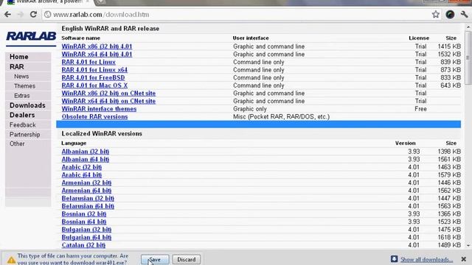The height and width of the screenshot is (265, 472).
Task: Open the Show all downloads link
Action: pyautogui.click(x=426, y=259)
